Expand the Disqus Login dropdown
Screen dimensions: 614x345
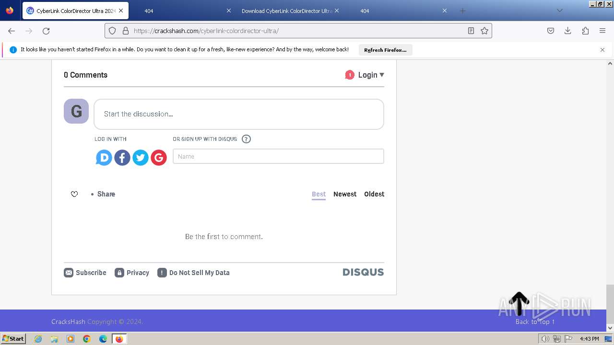tap(371, 75)
